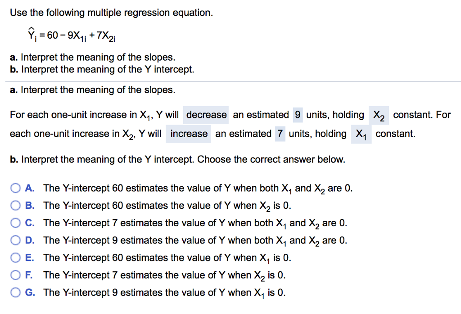Click the highlighted '9' units answer box

[298, 115]
